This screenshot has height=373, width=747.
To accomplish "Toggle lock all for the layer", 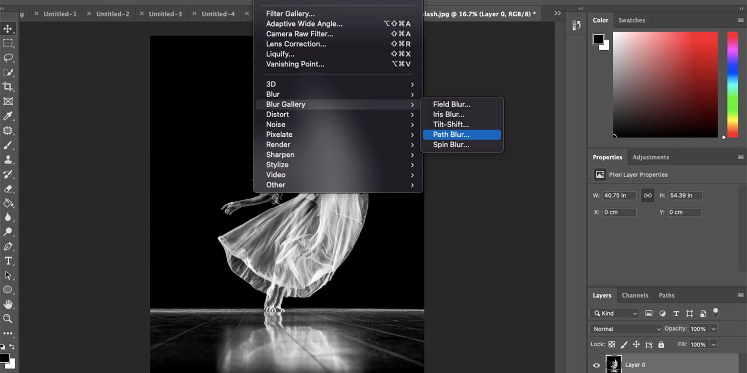I will (661, 345).
